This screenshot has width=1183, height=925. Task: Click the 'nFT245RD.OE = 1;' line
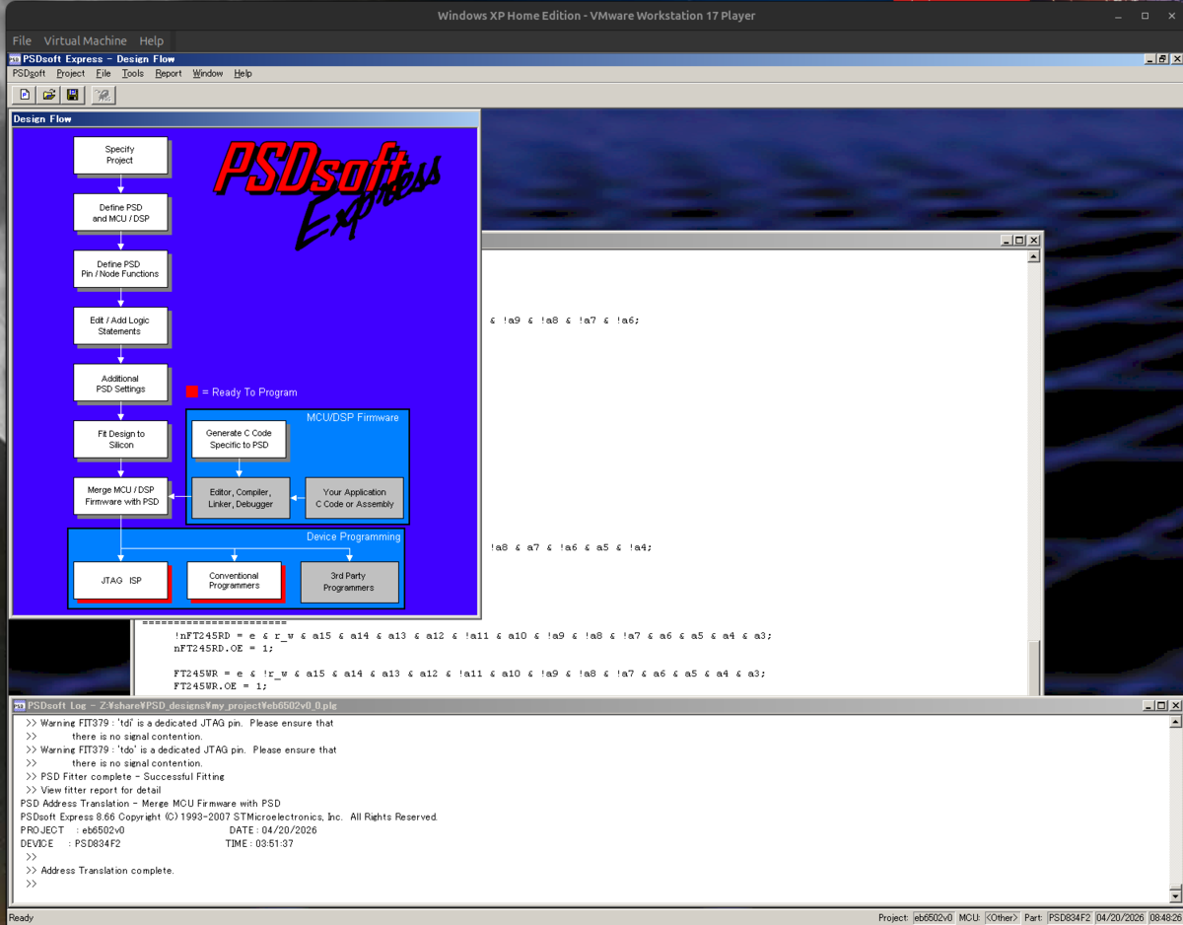(x=224, y=649)
